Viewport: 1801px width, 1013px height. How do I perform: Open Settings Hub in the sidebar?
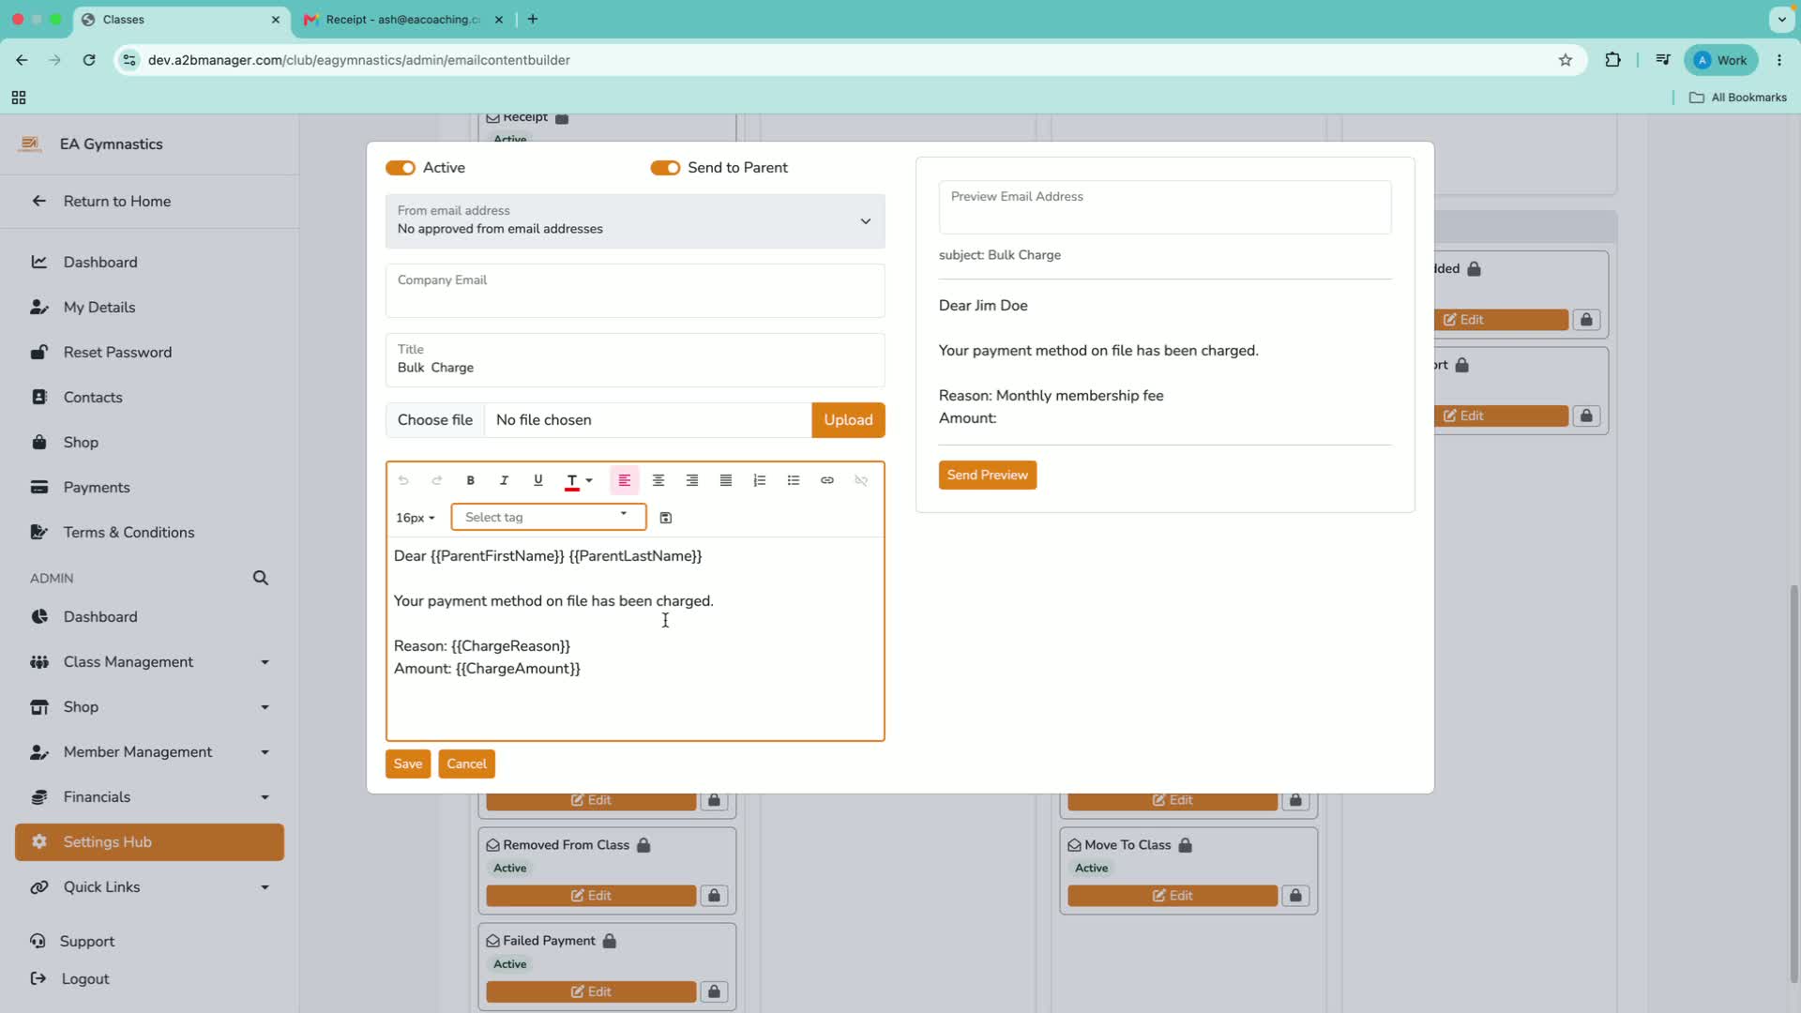coord(149,842)
